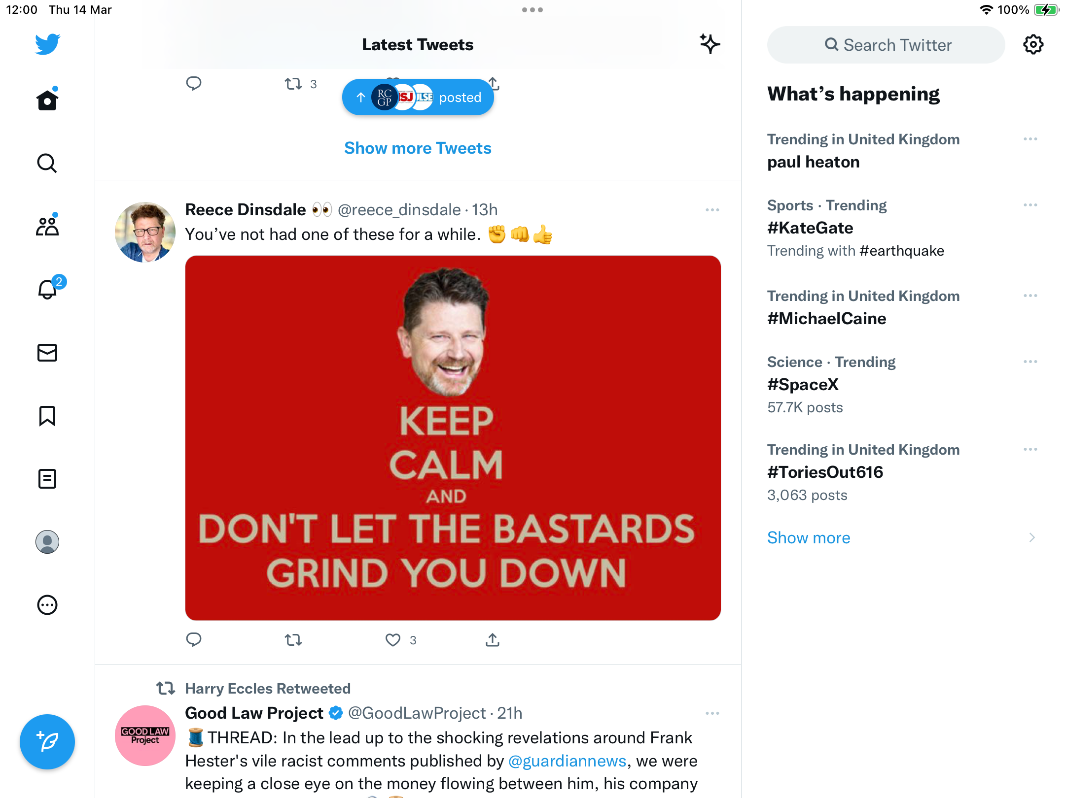Focus the Search Twitter field

click(886, 45)
